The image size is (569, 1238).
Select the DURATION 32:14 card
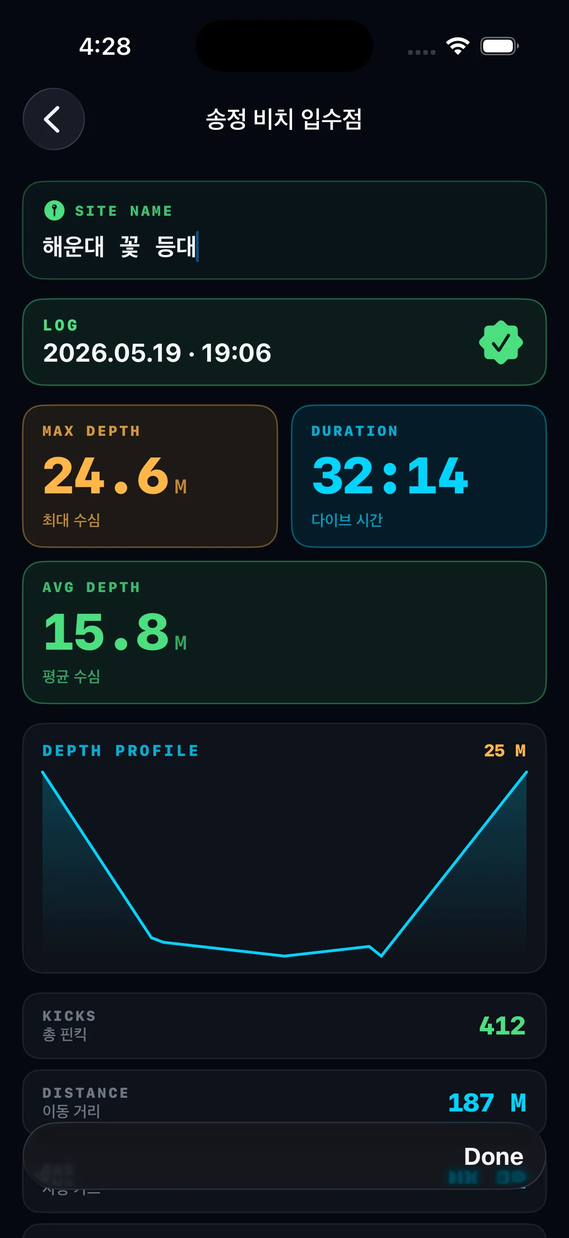(x=418, y=476)
